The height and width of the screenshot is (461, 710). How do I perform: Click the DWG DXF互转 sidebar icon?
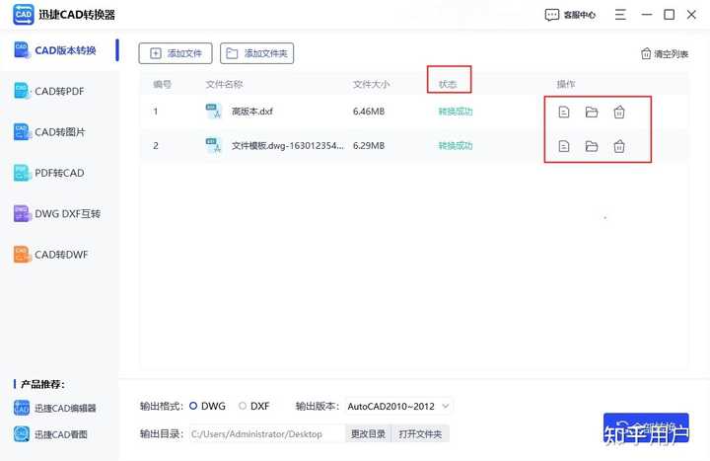coord(22,213)
